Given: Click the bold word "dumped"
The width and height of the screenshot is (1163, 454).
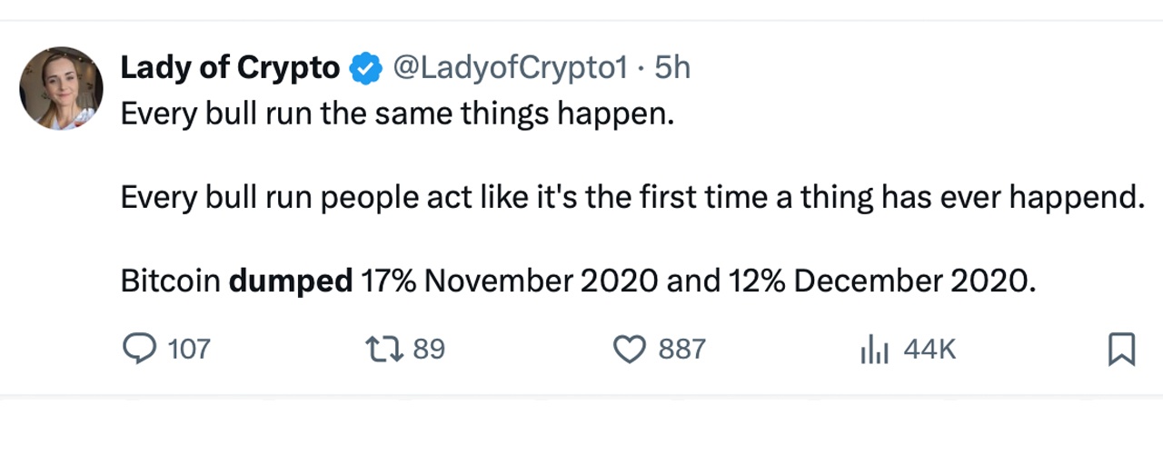Looking at the screenshot, I should pos(290,281).
